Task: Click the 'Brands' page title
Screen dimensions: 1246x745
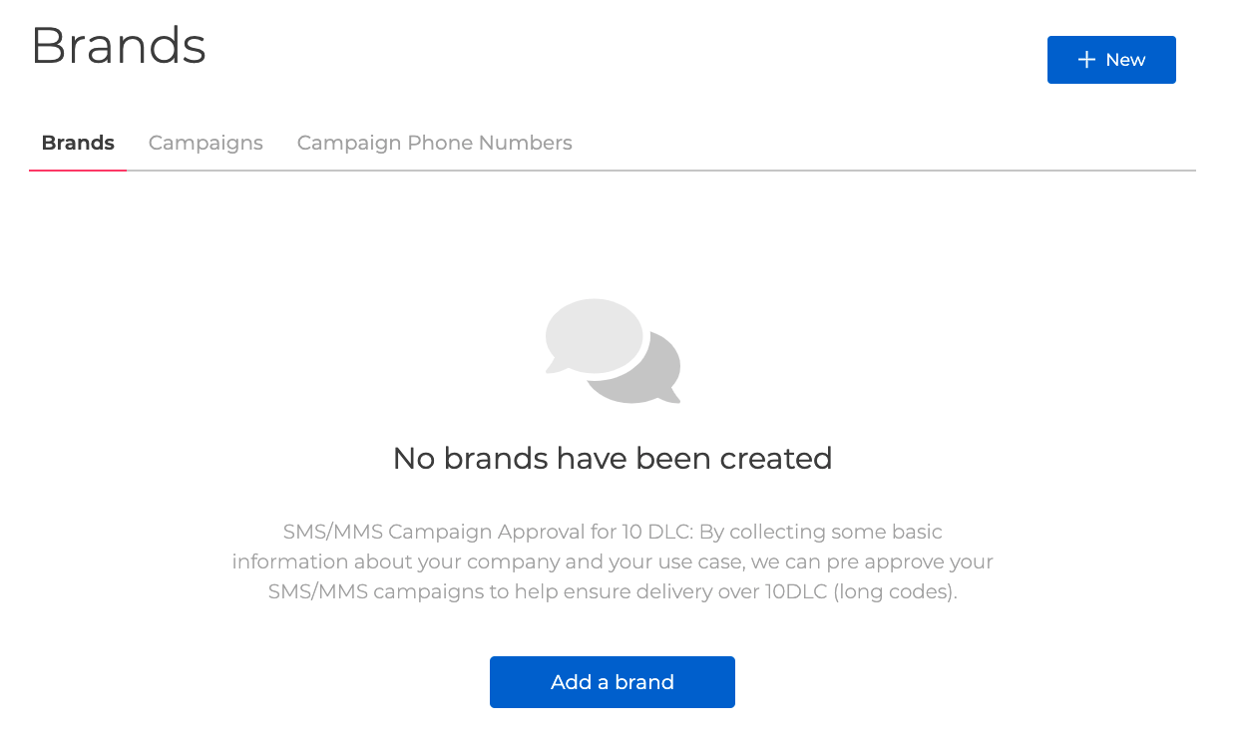Action: pyautogui.click(x=118, y=46)
